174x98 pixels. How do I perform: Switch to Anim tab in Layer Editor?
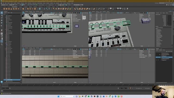click(x=161, y=49)
